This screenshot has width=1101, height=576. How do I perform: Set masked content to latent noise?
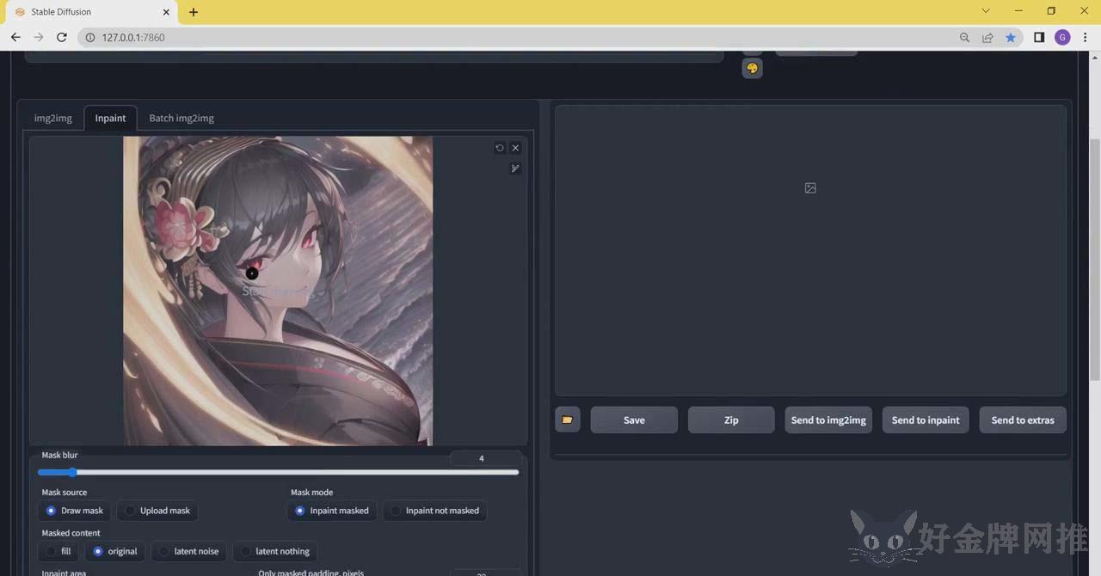point(188,551)
